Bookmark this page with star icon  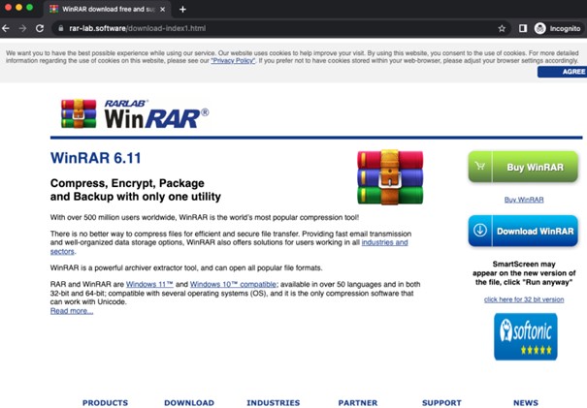tap(502, 28)
